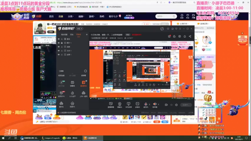Open the notification bell in companion app
This screenshot has width=251, height=141.
coord(185,36)
